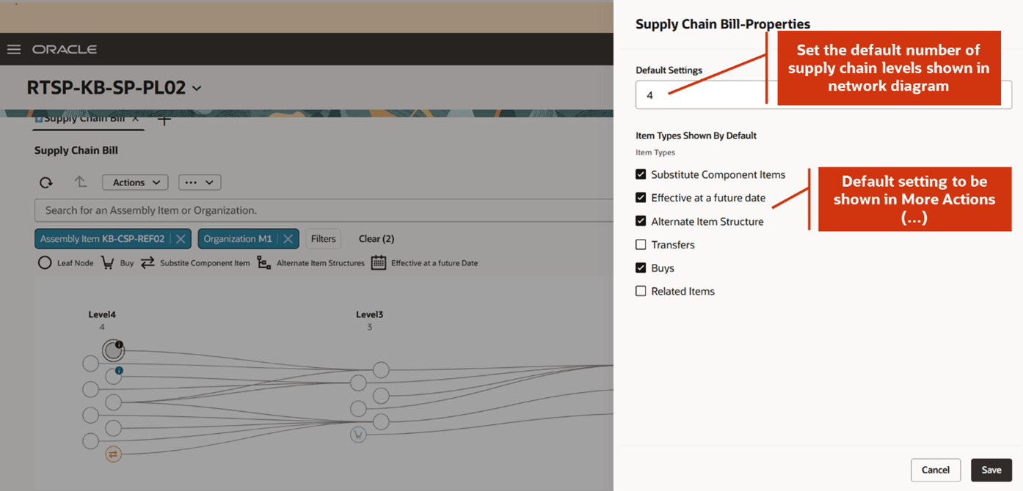
Task: Disable the Buys checkbox
Action: point(641,267)
